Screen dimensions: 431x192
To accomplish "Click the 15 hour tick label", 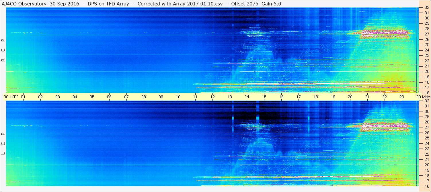I will [264, 97].
